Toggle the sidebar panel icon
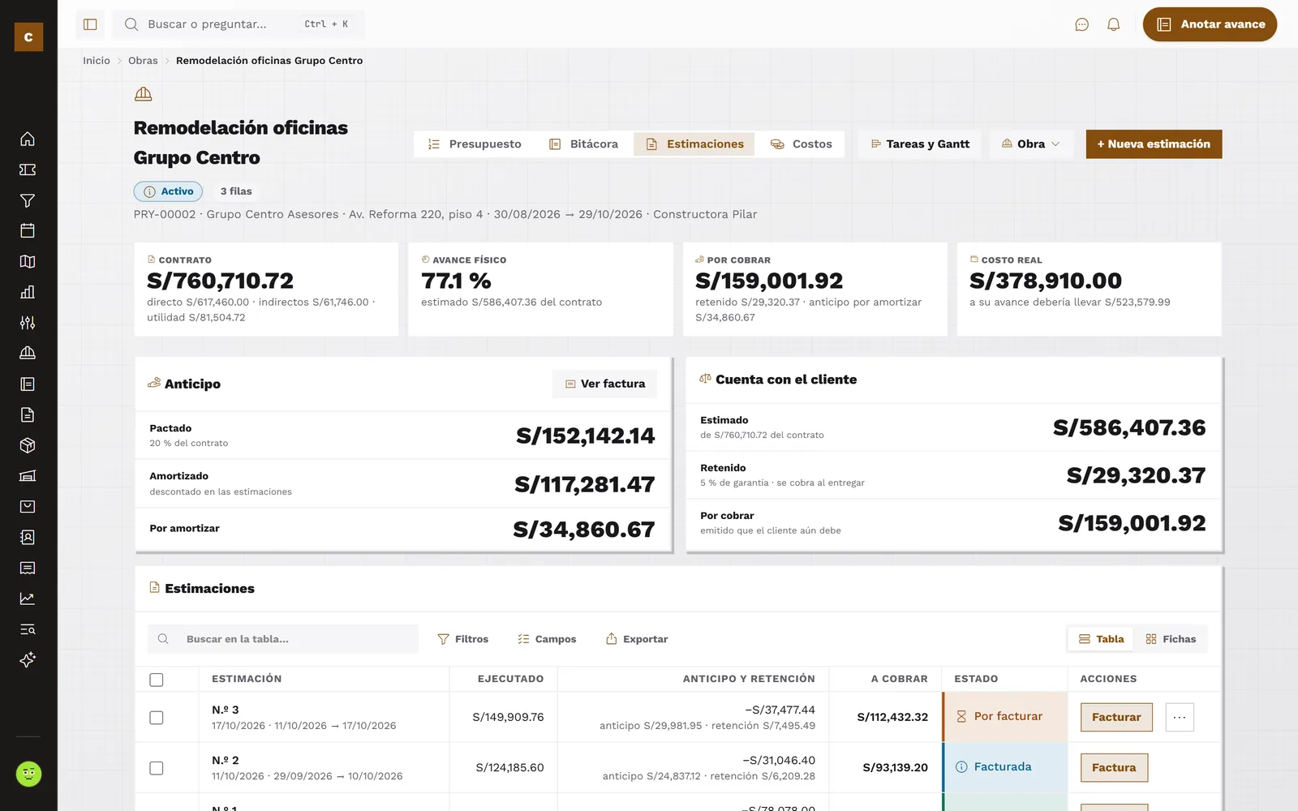 (x=90, y=24)
